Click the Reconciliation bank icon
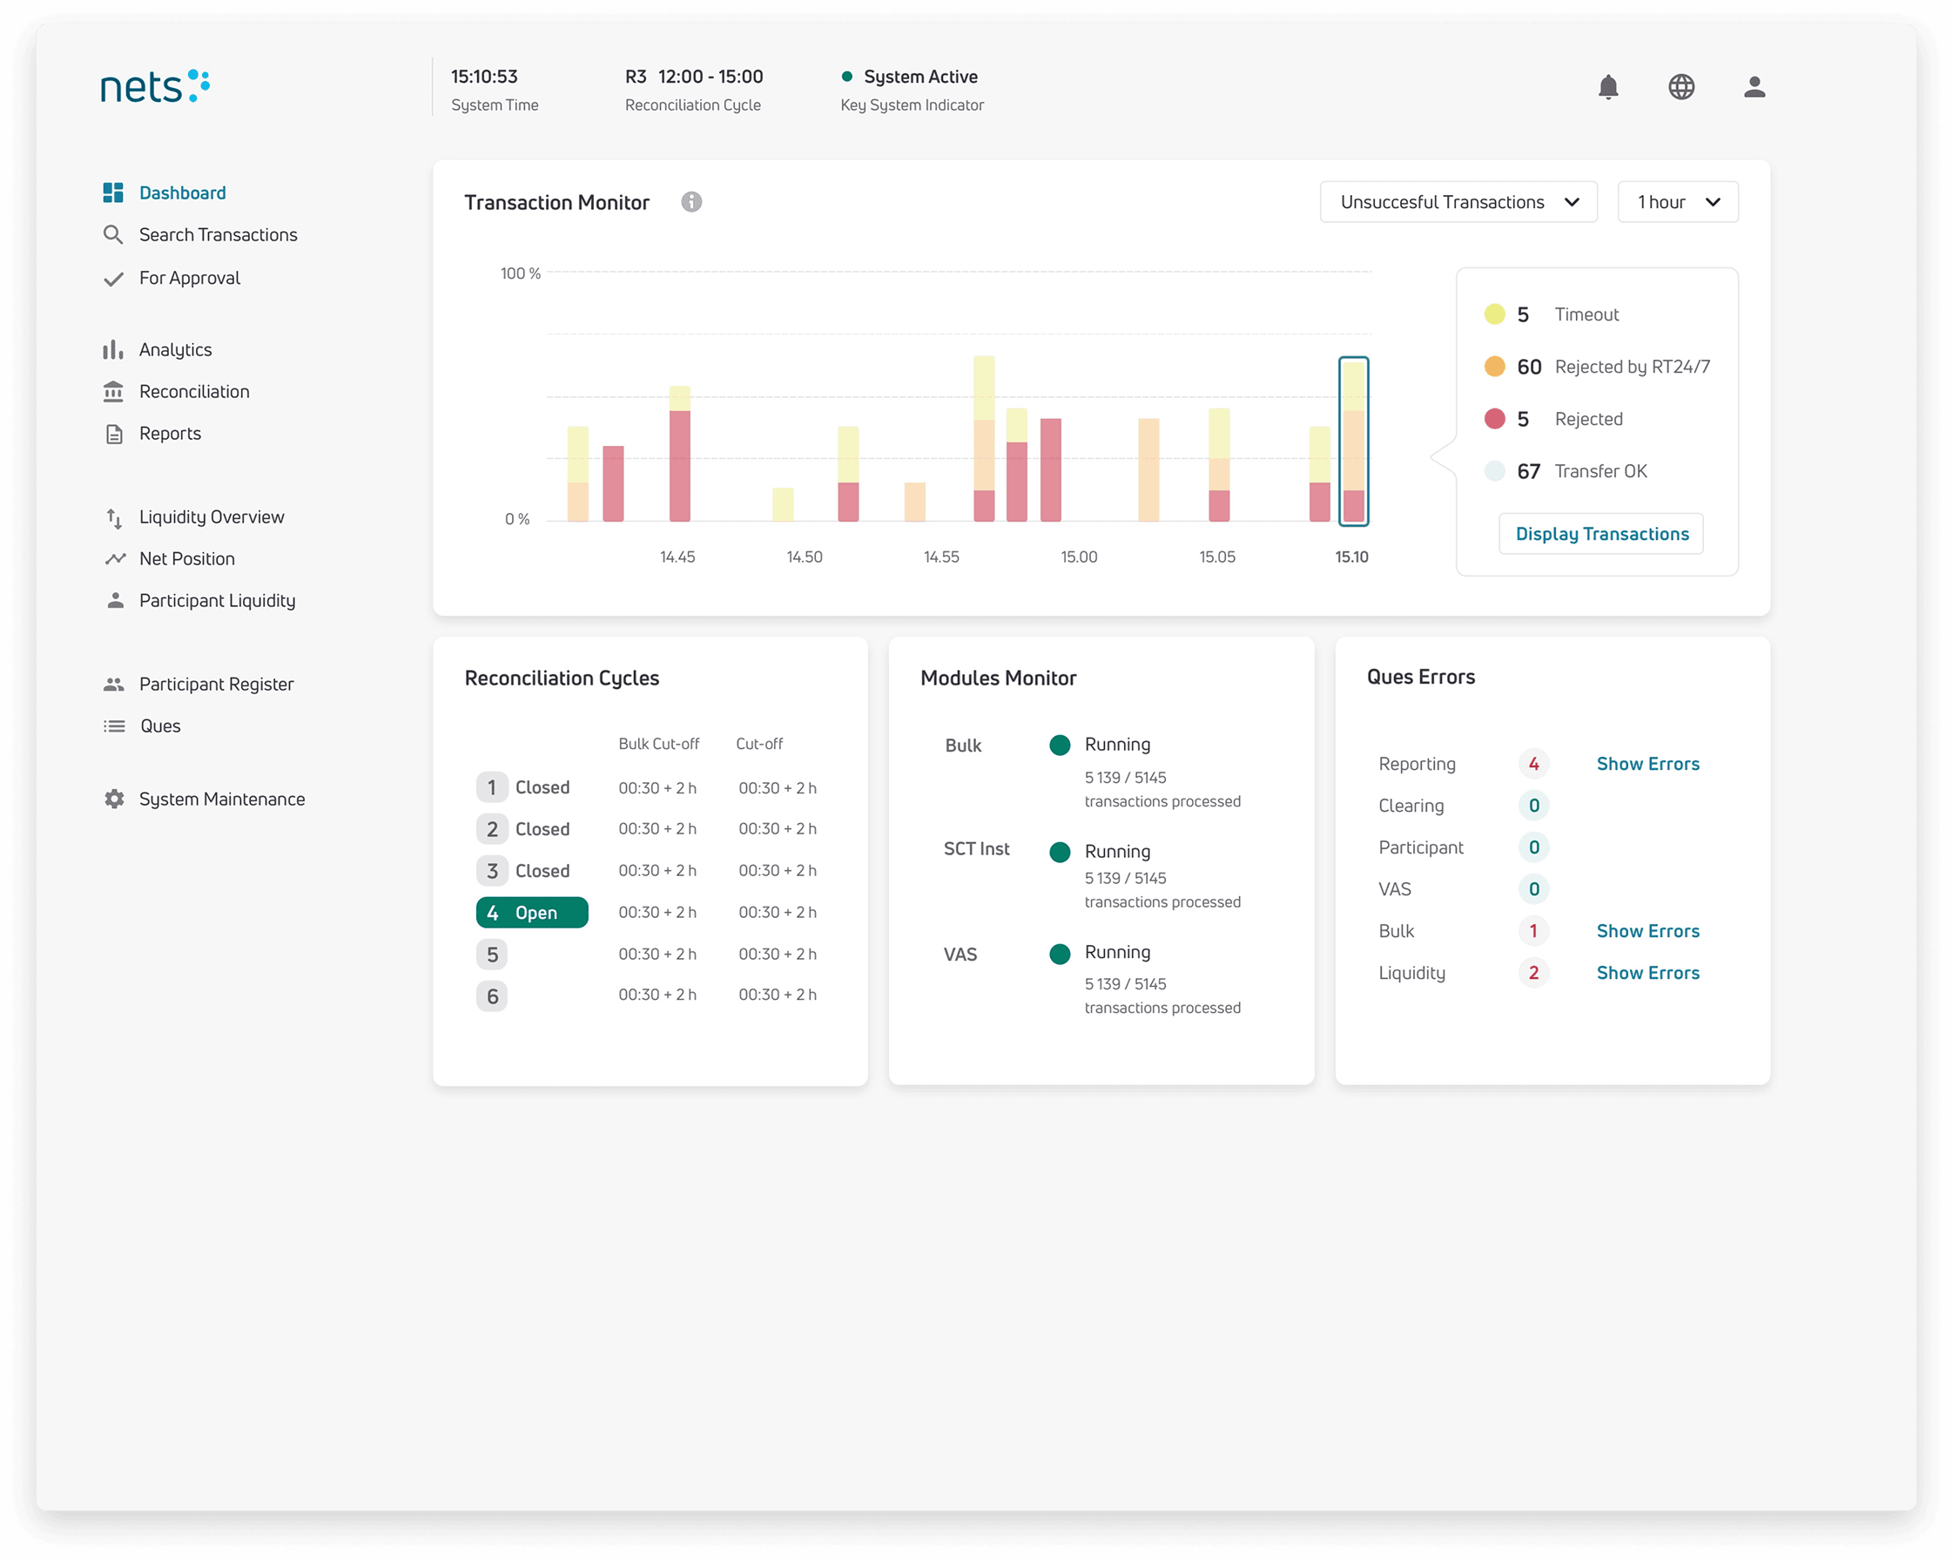Viewport: 1953px width, 1559px height. point(113,391)
